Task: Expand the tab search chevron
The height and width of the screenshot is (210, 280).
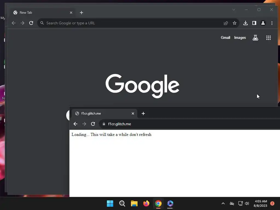Action: click(x=234, y=10)
